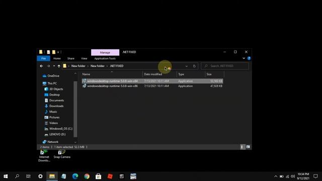Select windowsdesktop-runtime-5.0.8-win-x86 file
Image resolution: width=322 pixels, height=181 pixels.
152,86
